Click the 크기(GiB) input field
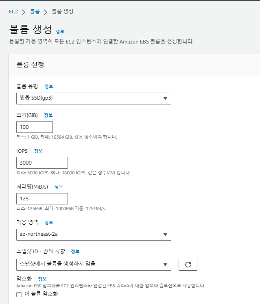This screenshot has height=304, width=260. (x=35, y=127)
